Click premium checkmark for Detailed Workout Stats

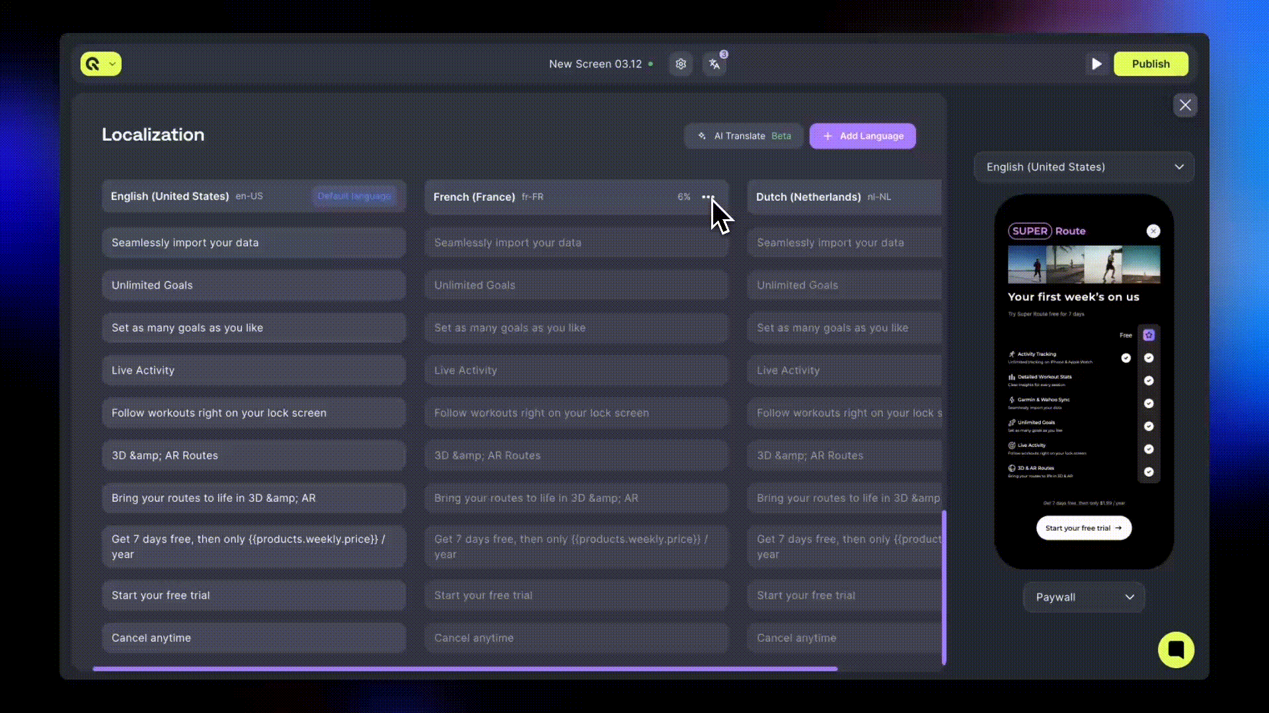1149,381
